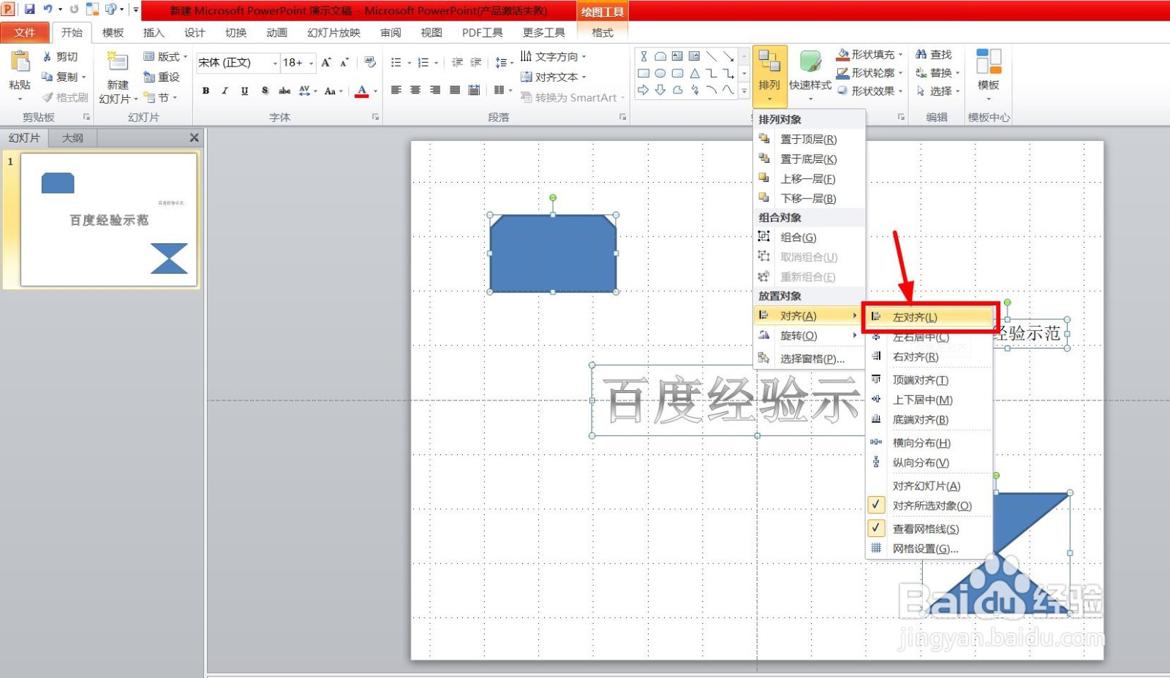The width and height of the screenshot is (1170, 678).
Task: Open Rotate (旋转) submenu
Action: (x=809, y=336)
